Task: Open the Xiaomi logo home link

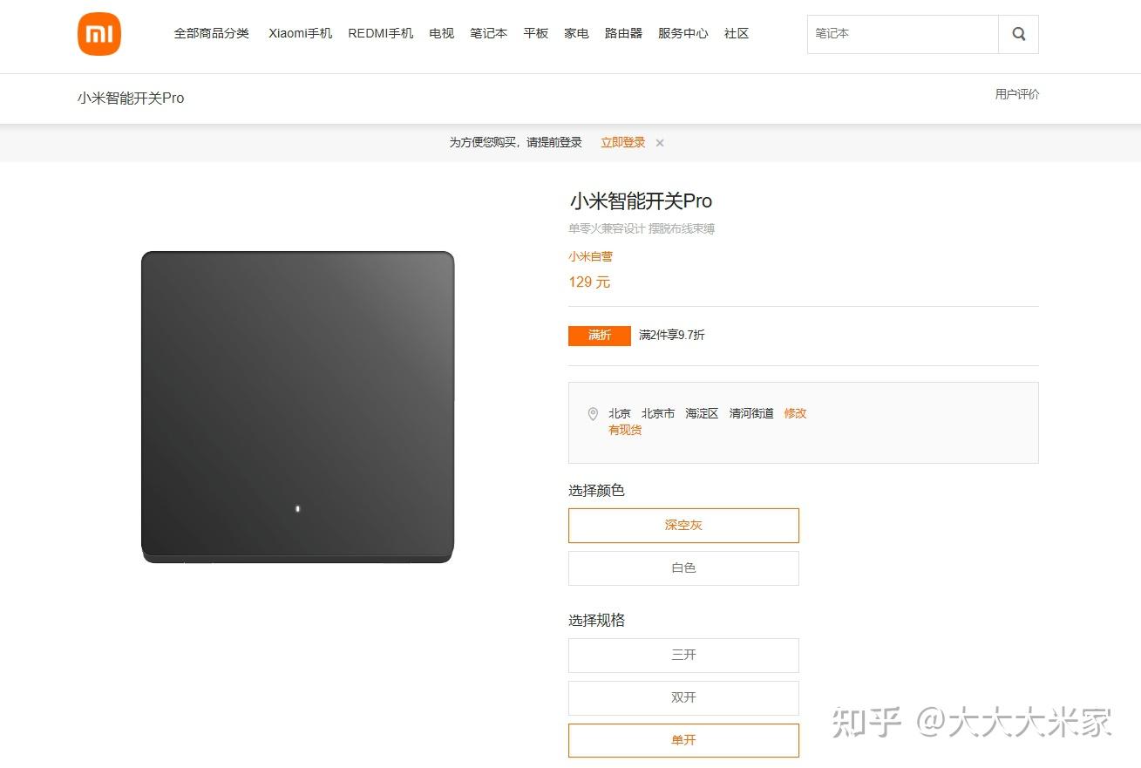Action: pyautogui.click(x=99, y=34)
